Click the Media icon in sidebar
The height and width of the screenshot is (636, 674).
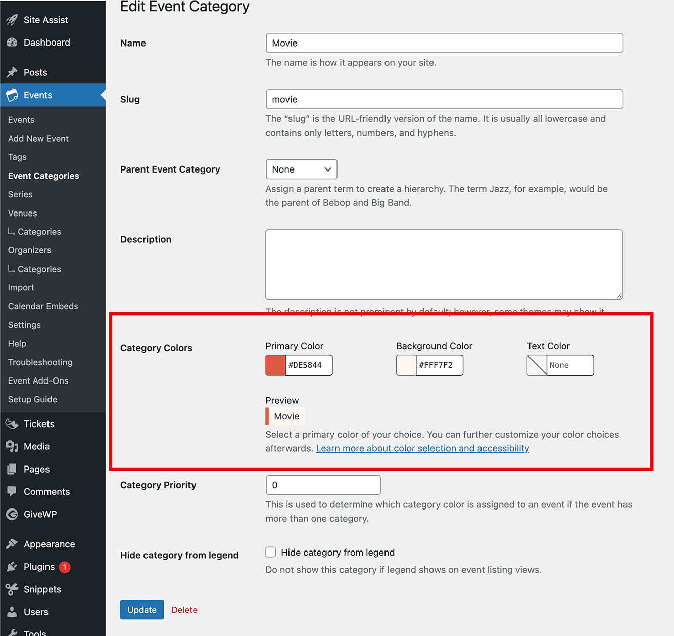(x=12, y=446)
